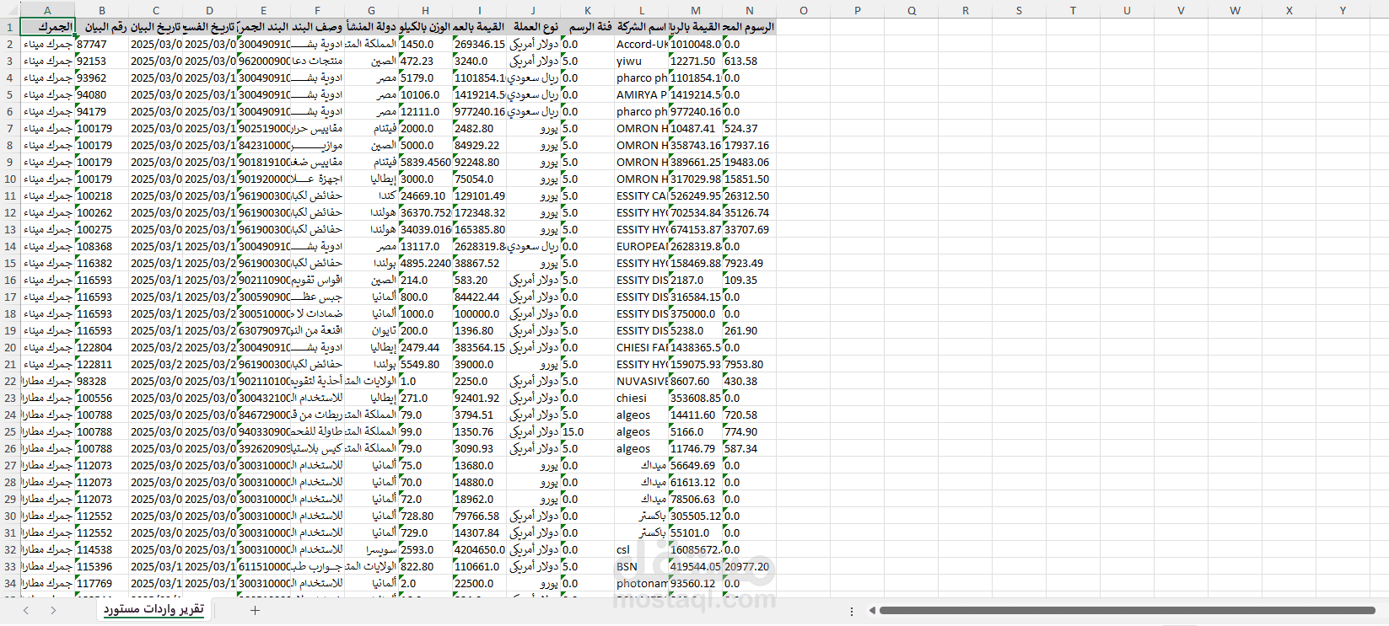Select cell with declaration number 92153
Screen dimensions: 1389x626
coord(102,61)
